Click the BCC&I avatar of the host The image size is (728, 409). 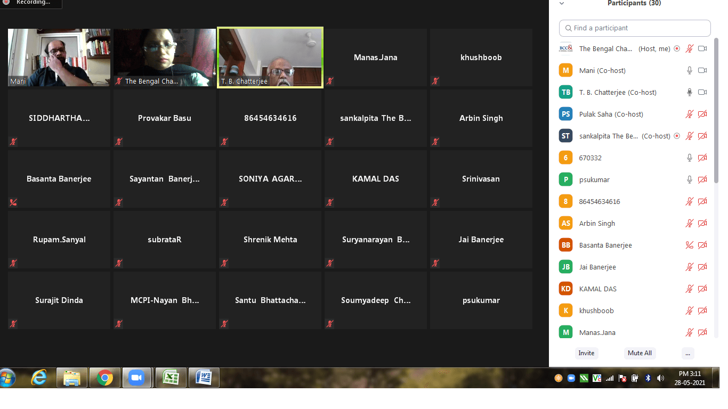[x=565, y=48]
